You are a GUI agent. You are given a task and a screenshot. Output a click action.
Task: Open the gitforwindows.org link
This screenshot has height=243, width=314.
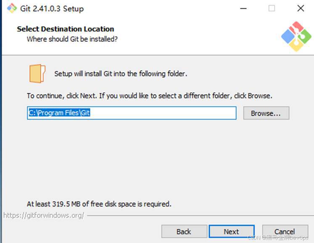43,215
